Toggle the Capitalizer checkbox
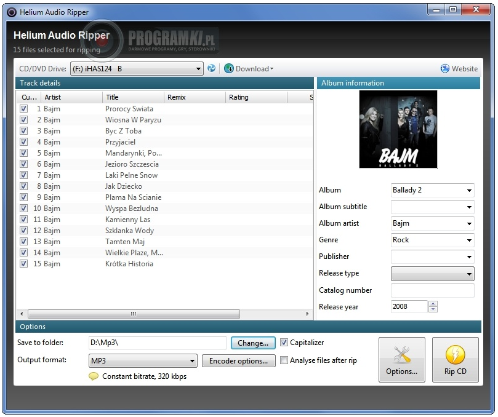Viewport: 498px width, 417px height. 284,343
